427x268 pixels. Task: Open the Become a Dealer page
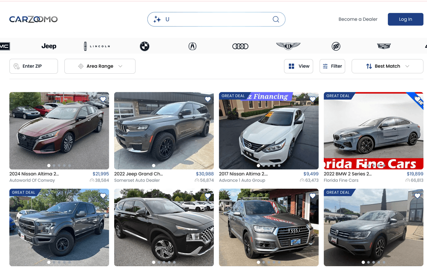358,19
